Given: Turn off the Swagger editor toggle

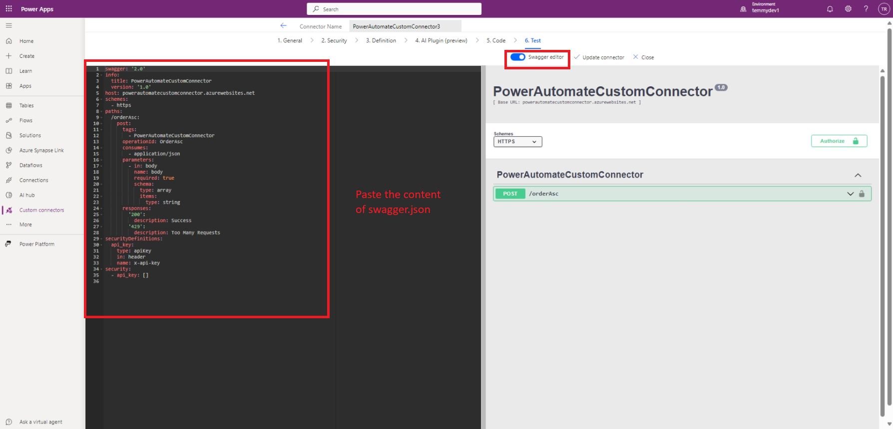Looking at the screenshot, I should (518, 57).
